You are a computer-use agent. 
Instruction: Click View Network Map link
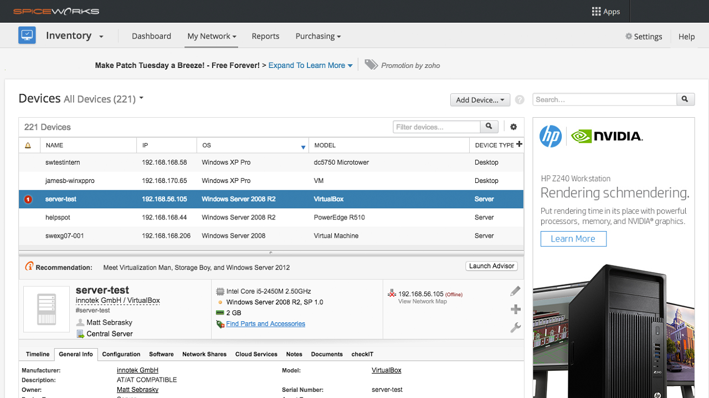click(x=423, y=301)
